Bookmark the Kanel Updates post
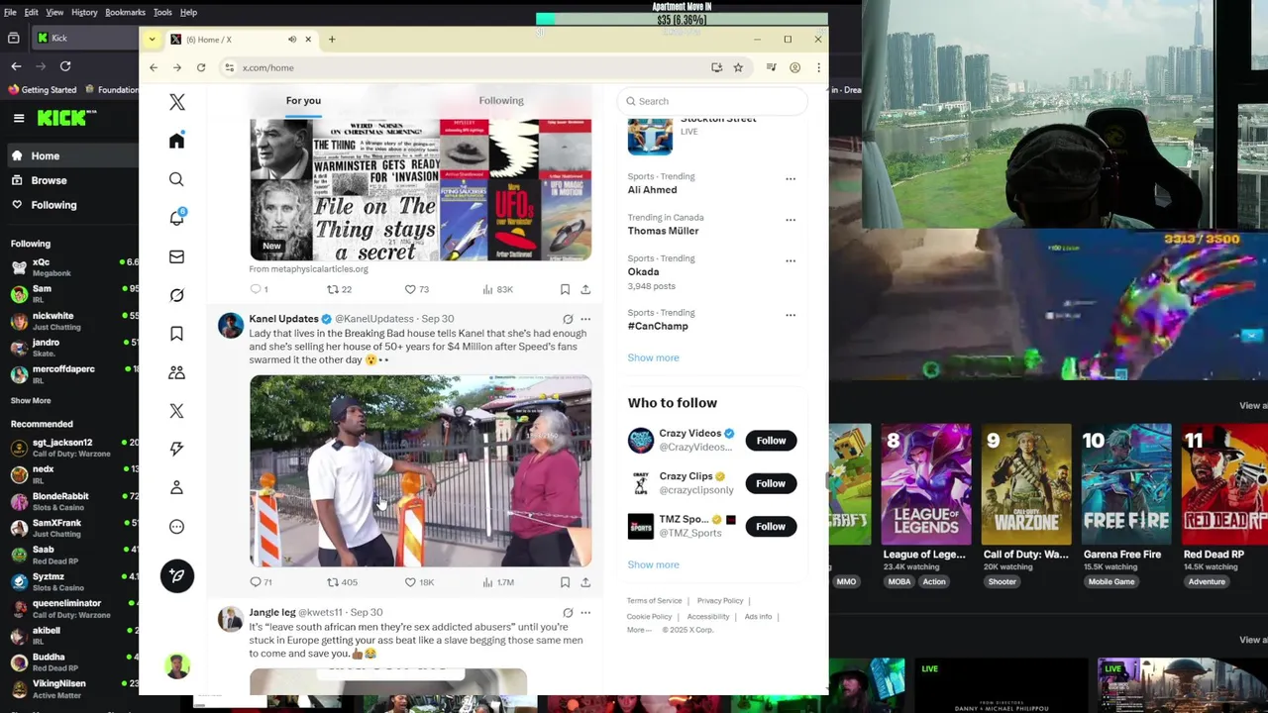Image resolution: width=1268 pixels, height=713 pixels. point(565,582)
